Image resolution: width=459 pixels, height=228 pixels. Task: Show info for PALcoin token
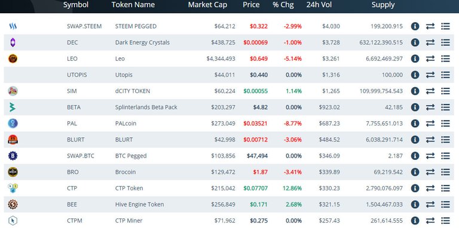[415, 124]
